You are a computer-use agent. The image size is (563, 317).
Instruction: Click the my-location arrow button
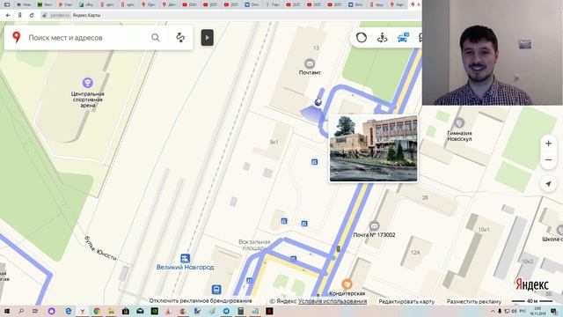(548, 184)
